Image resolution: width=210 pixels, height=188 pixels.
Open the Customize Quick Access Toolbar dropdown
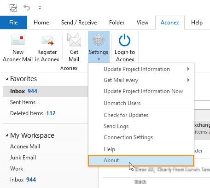(40, 8)
